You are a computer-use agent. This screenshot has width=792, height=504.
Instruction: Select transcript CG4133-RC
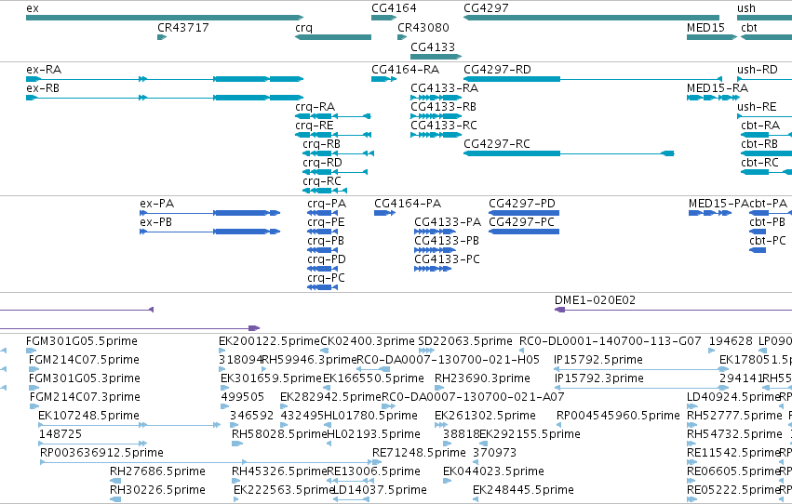(x=436, y=135)
